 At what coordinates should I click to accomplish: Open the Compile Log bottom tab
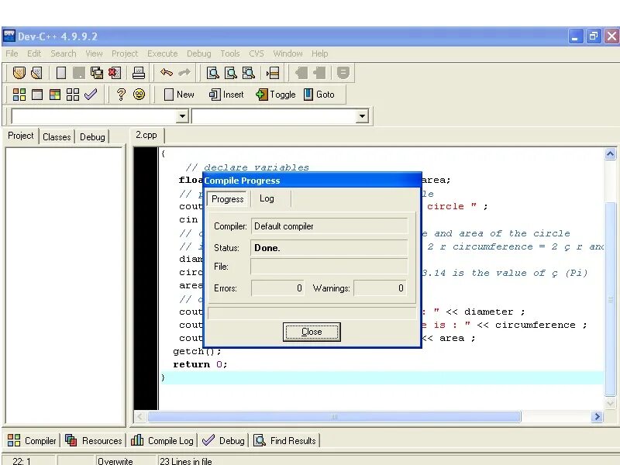tap(162, 440)
